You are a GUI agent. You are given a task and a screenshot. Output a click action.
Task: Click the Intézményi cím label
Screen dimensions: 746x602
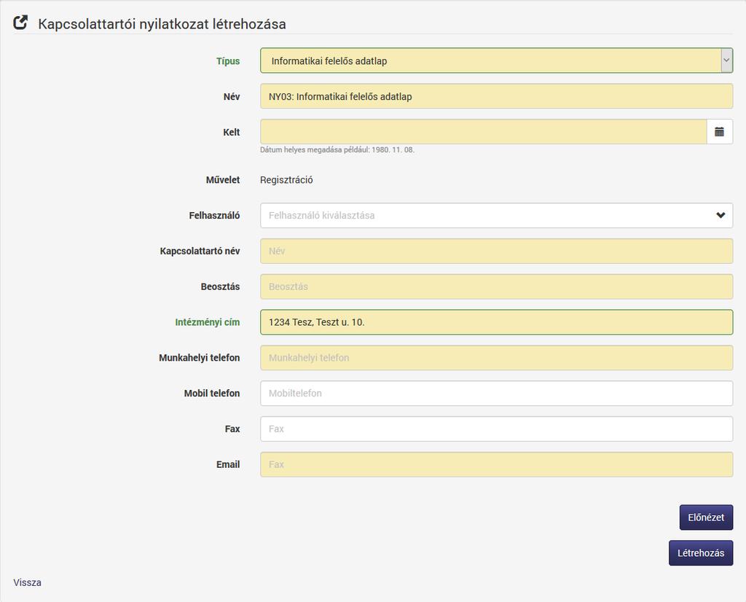coord(208,322)
